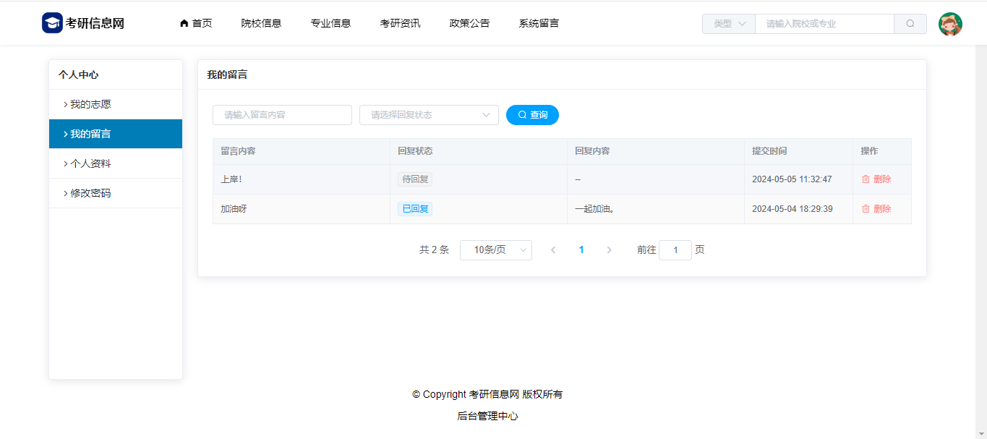This screenshot has height=439, width=987.
Task: Open the user avatar menu
Action: pyautogui.click(x=950, y=24)
